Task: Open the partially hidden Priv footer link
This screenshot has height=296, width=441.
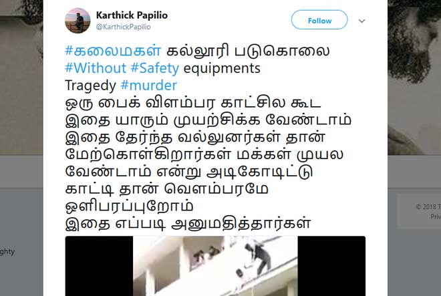Action: point(436,216)
